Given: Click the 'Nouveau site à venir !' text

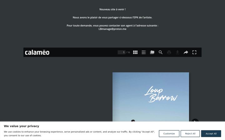Looking at the screenshot, I should 112,9.
